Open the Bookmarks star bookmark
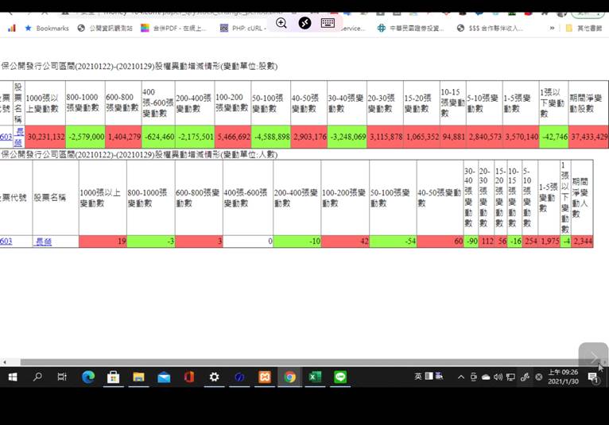609x425 pixels. click(47, 28)
